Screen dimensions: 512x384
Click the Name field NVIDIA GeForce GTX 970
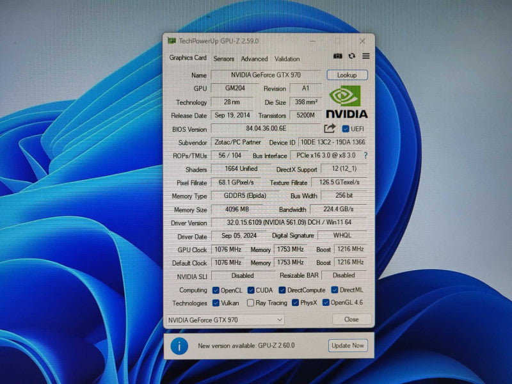(266, 75)
